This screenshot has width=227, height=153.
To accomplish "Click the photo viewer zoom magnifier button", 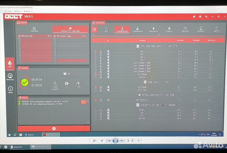I will 95,140.
